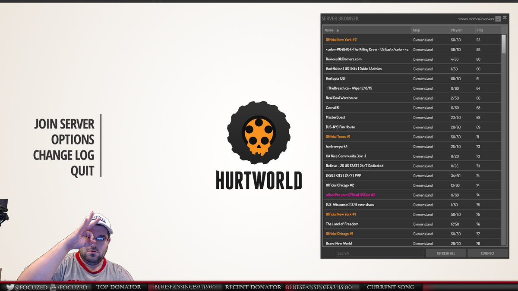
Task: Click the Twitter bird icon in overlay
Action: coord(10,287)
